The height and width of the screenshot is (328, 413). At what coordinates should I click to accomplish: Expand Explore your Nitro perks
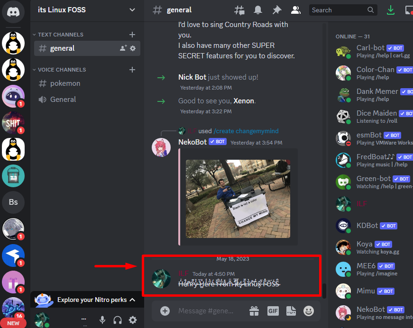tap(87, 300)
